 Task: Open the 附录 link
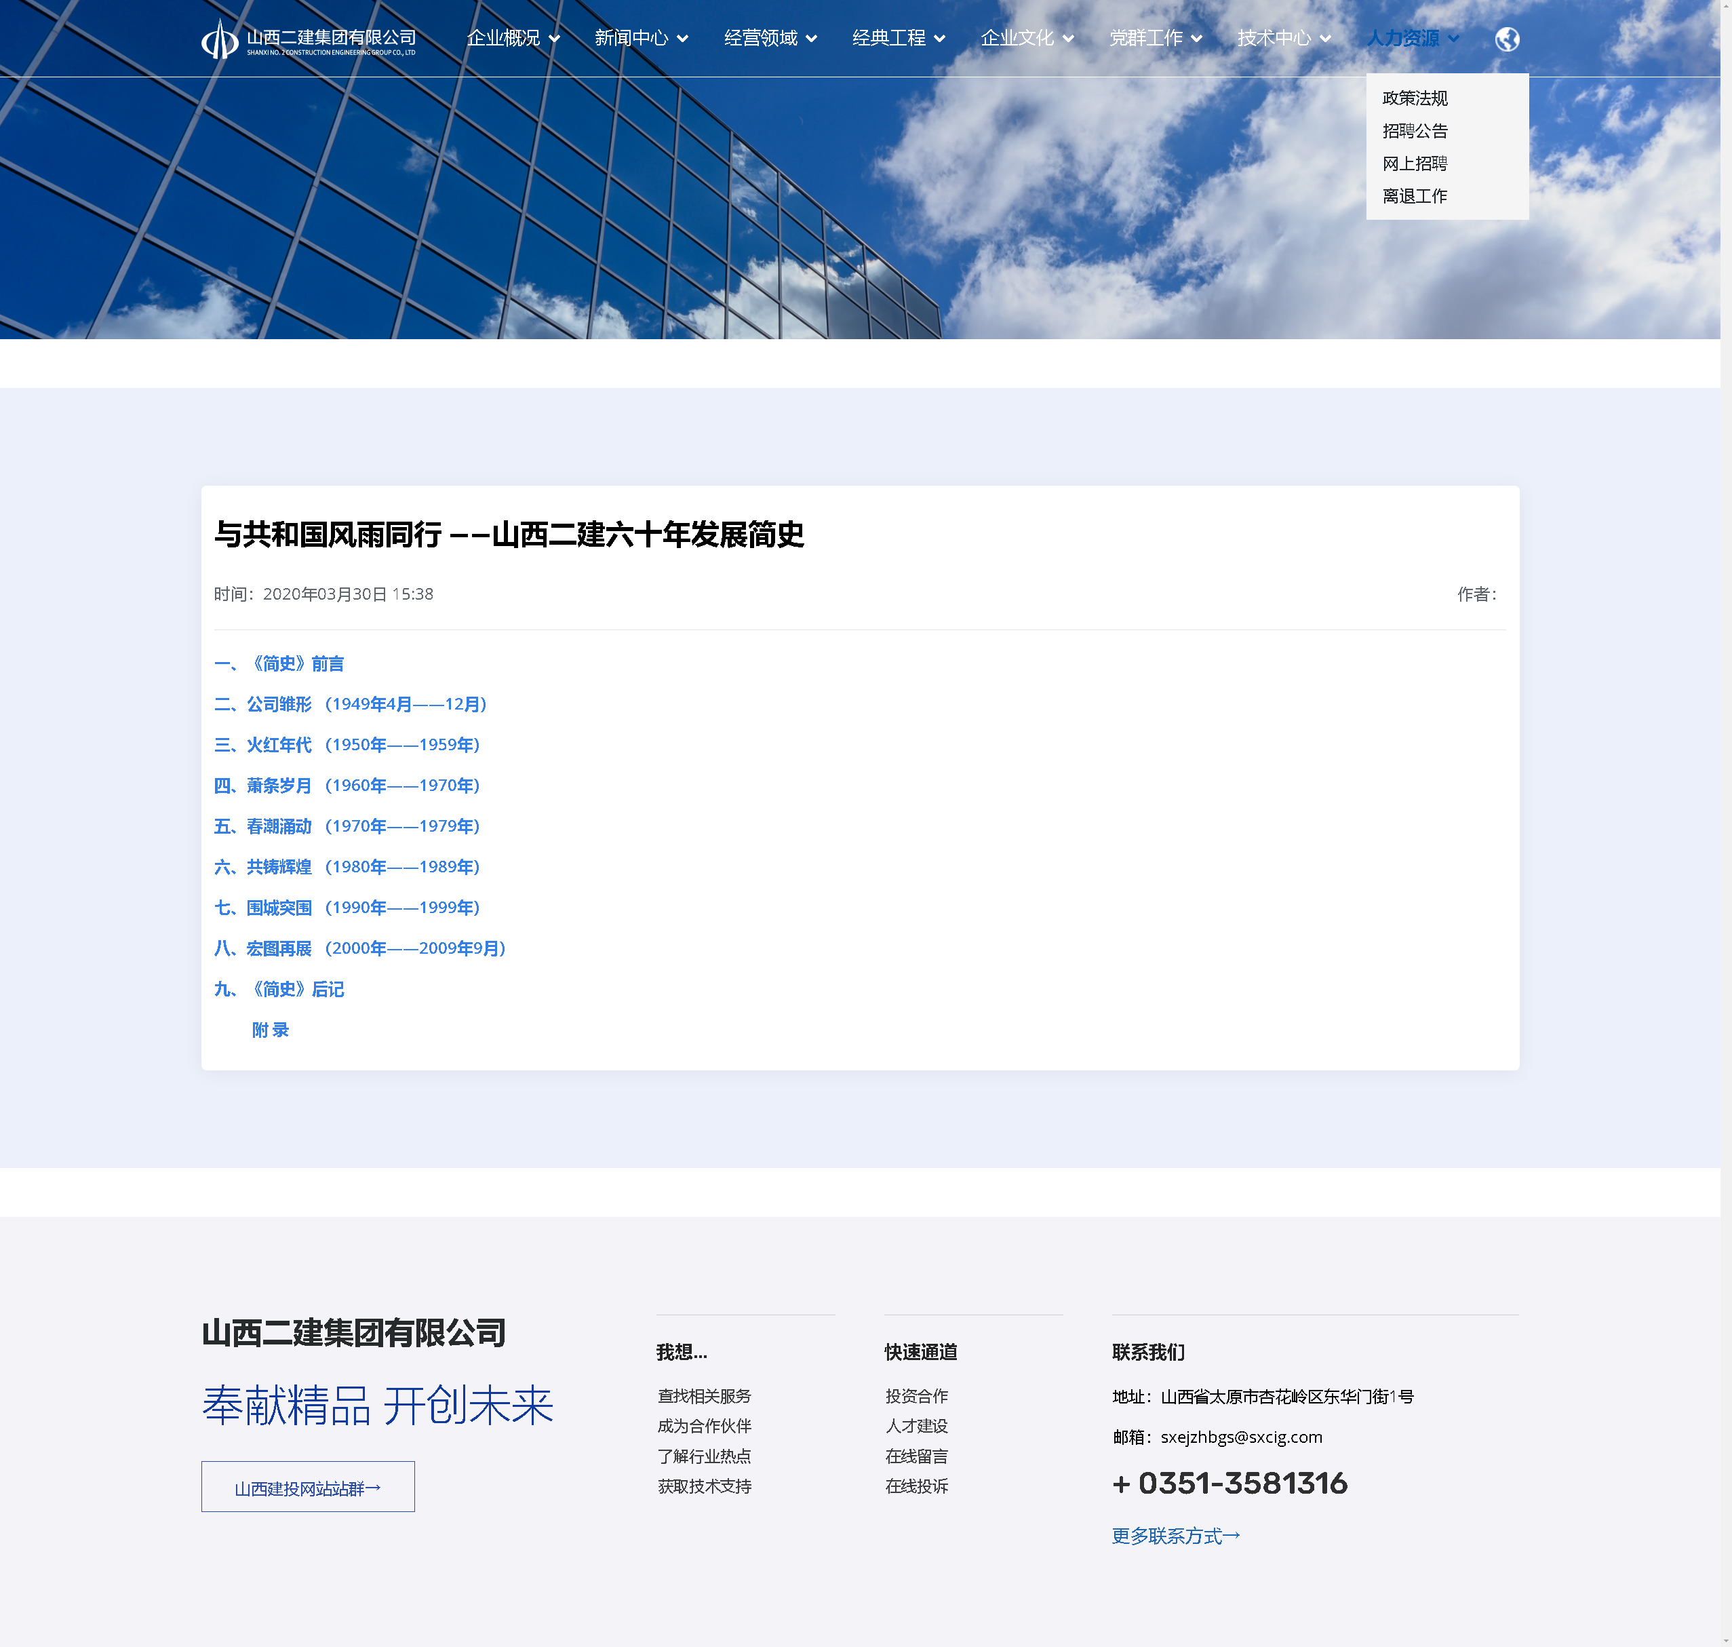271,1030
